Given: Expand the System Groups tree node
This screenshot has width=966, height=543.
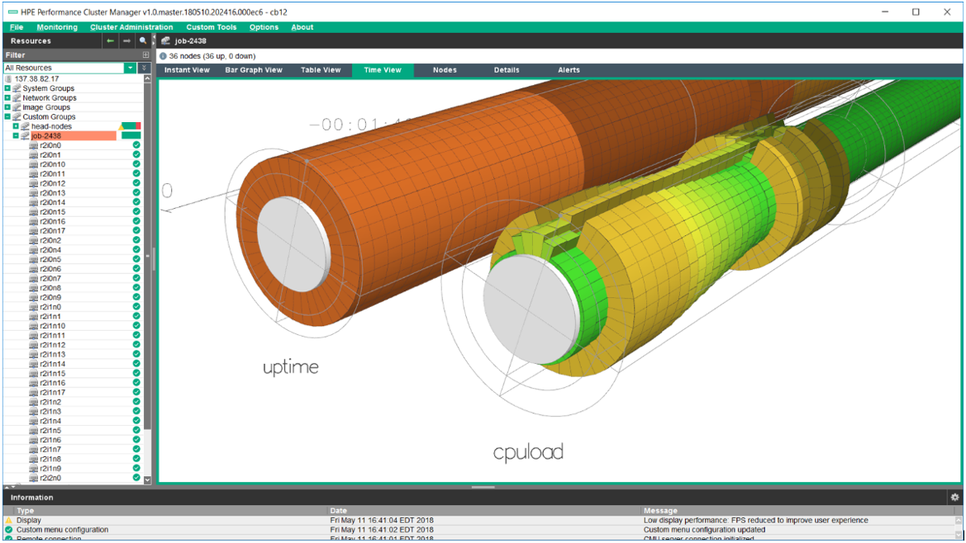Looking at the screenshot, I should [7, 88].
